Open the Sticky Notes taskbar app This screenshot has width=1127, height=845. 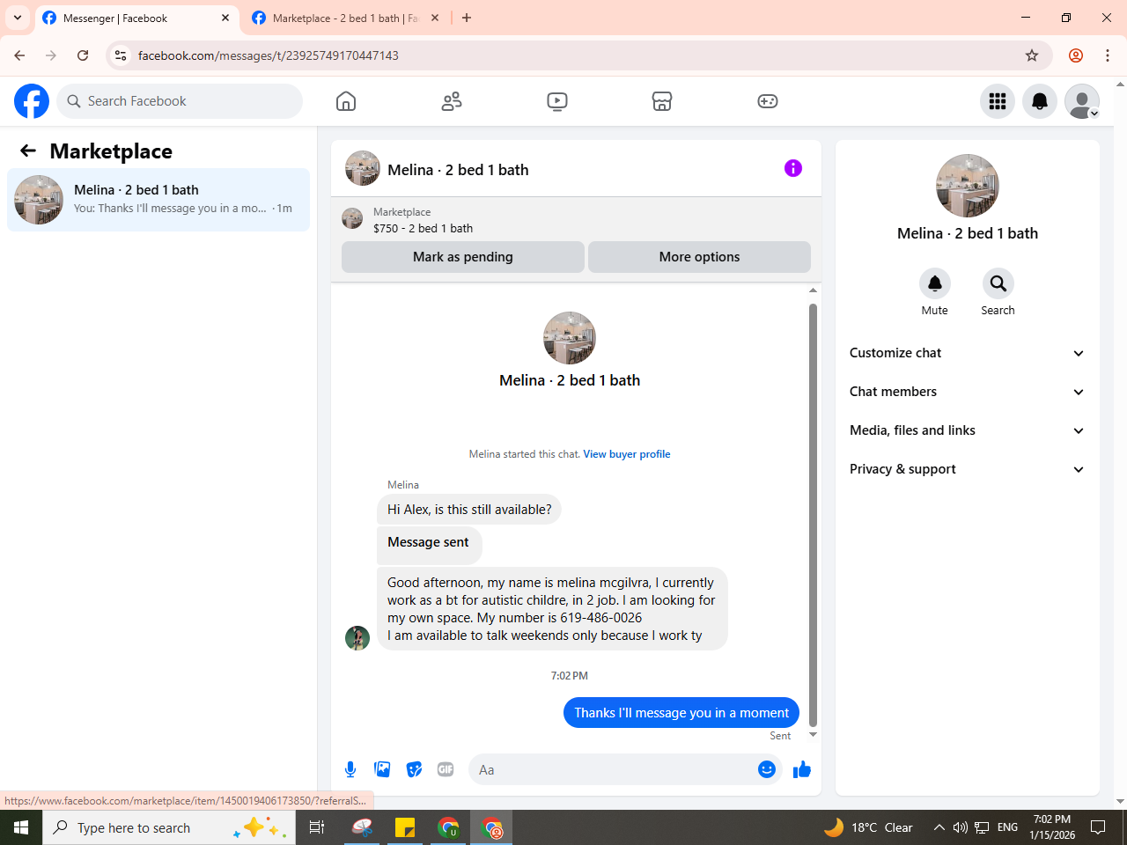coord(405,827)
